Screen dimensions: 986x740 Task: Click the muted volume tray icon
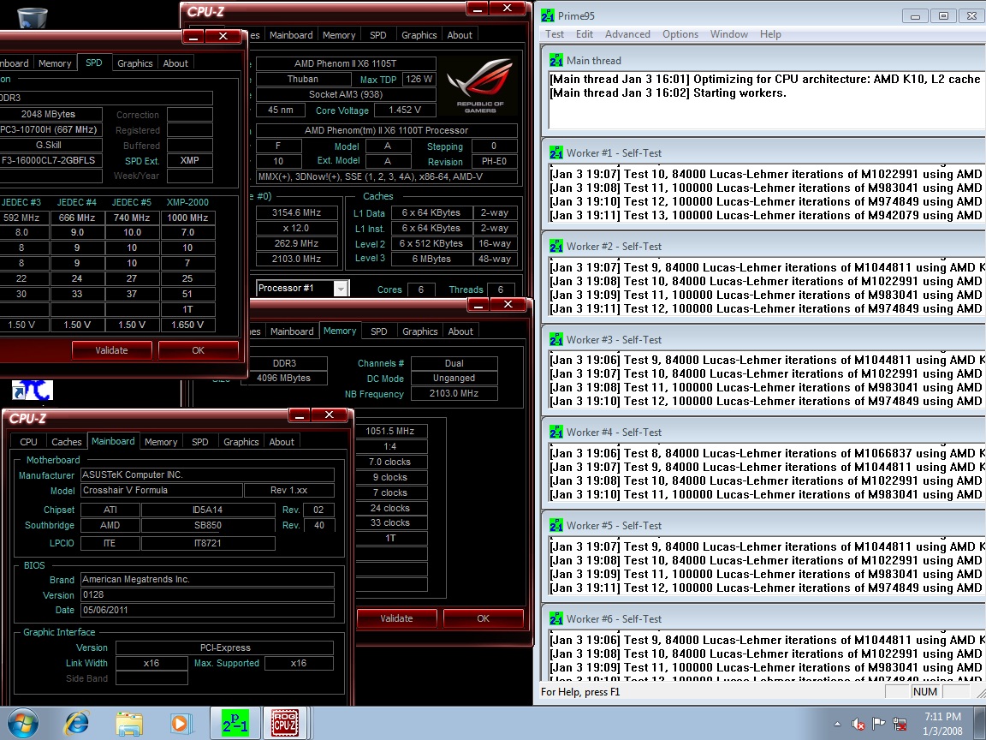point(858,724)
